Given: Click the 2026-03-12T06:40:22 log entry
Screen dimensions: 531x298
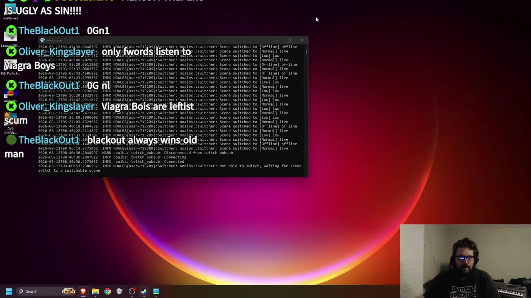Looking at the screenshot, I should tap(163, 131).
